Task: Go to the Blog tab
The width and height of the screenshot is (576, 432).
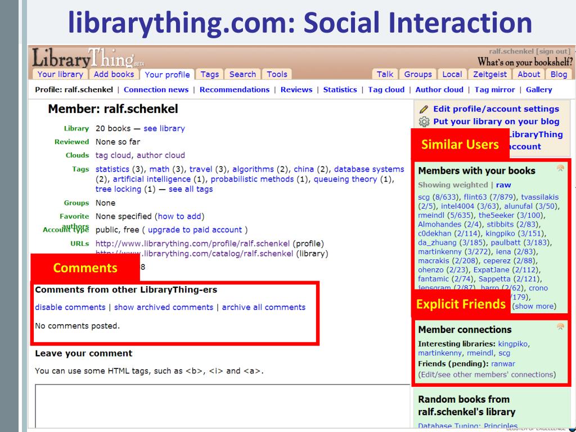Action: click(x=559, y=74)
